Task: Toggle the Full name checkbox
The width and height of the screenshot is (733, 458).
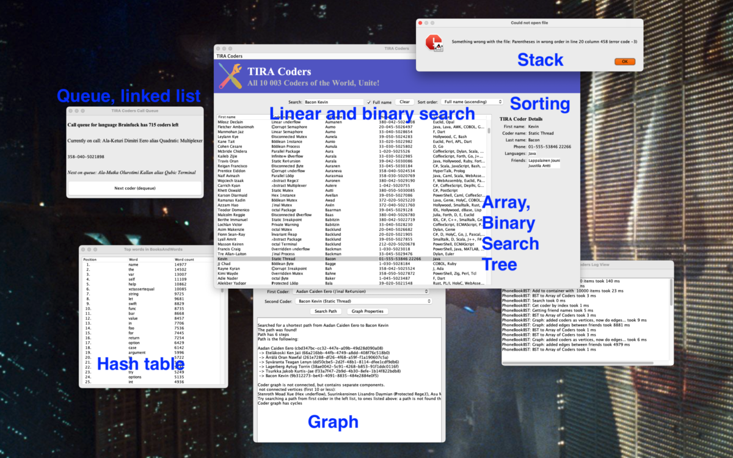Action: point(368,102)
